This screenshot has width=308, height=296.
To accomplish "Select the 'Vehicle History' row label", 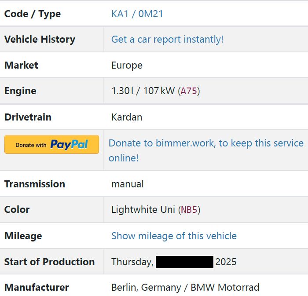I will point(40,39).
